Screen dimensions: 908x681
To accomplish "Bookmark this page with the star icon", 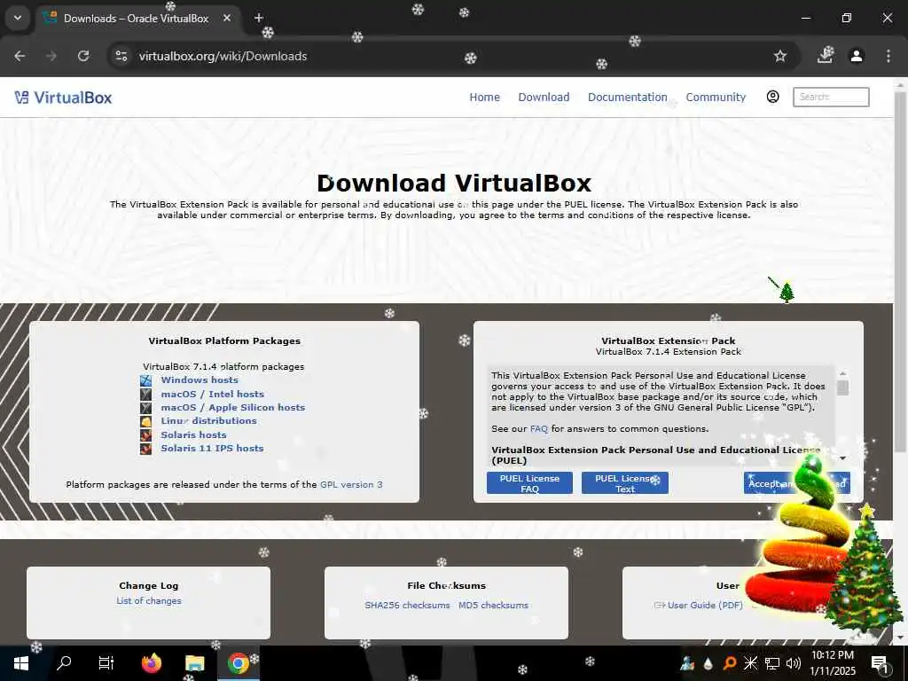I will 780,56.
